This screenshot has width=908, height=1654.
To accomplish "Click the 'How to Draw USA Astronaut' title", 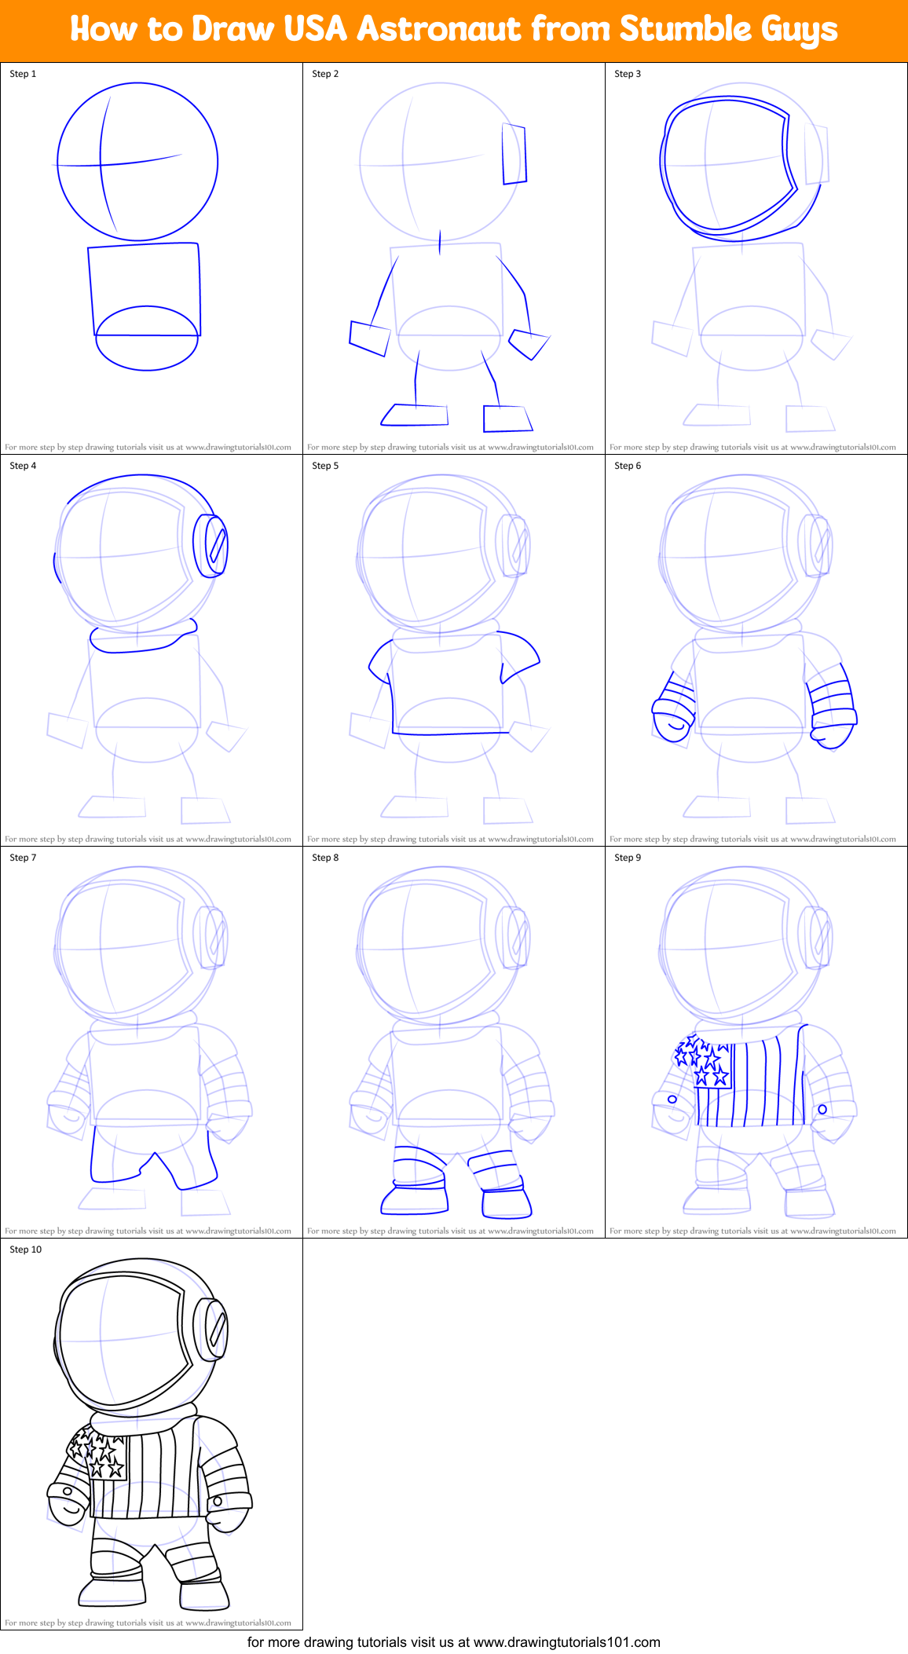I will pyautogui.click(x=454, y=30).
